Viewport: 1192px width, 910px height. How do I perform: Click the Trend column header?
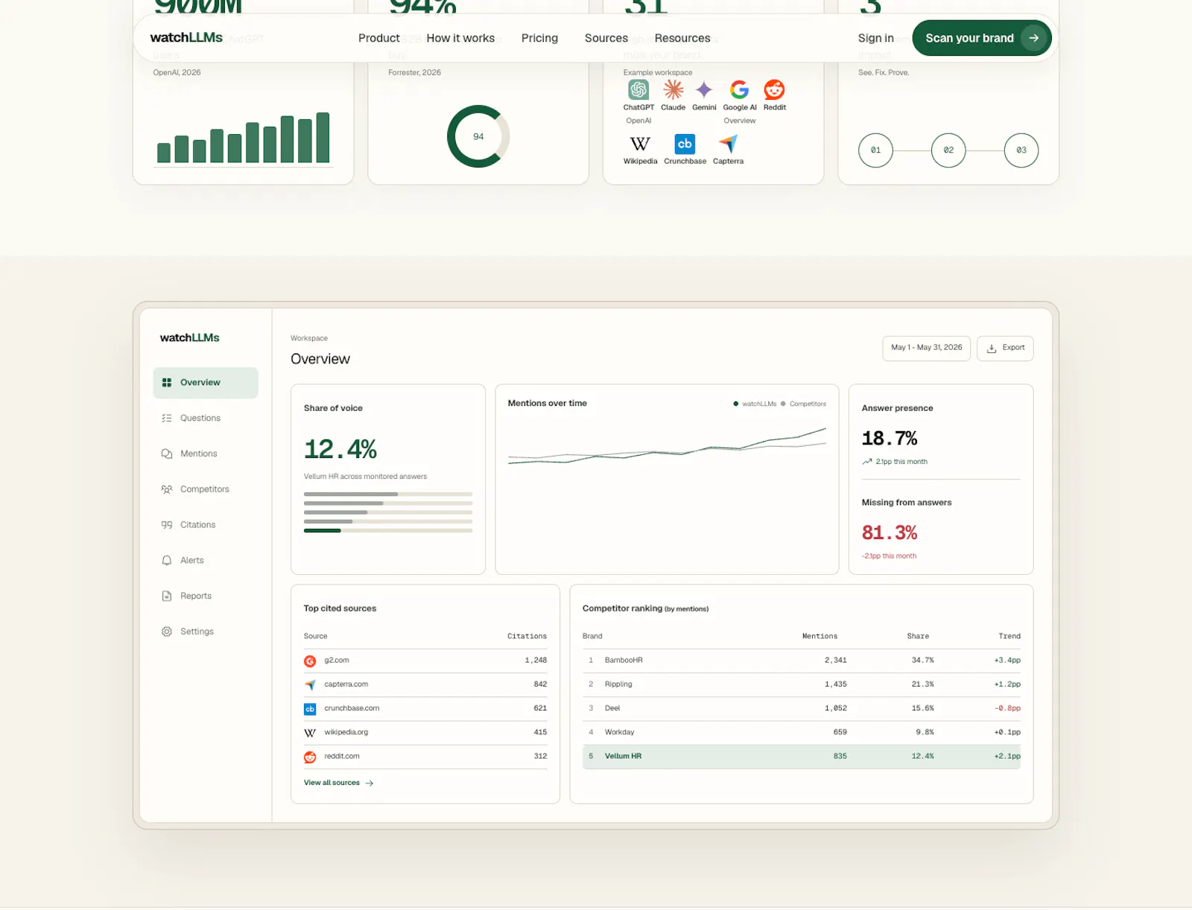pos(1009,637)
